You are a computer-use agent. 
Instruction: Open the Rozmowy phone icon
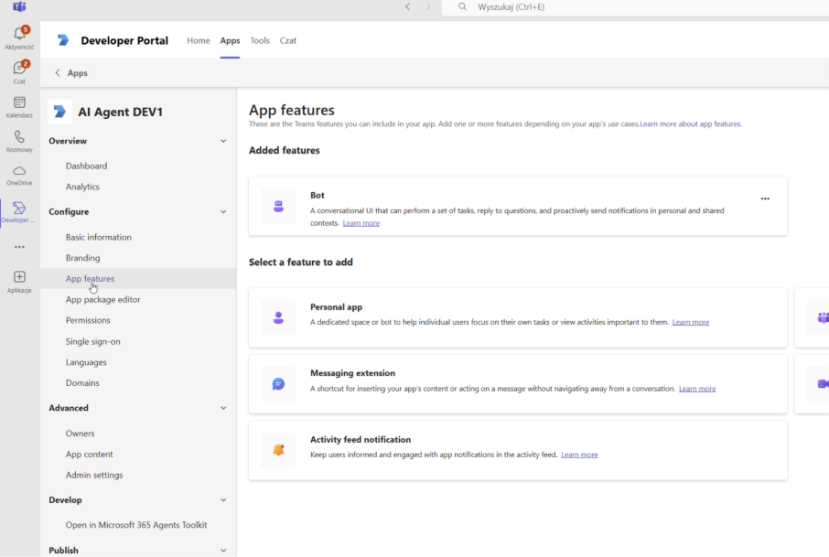pyautogui.click(x=19, y=139)
